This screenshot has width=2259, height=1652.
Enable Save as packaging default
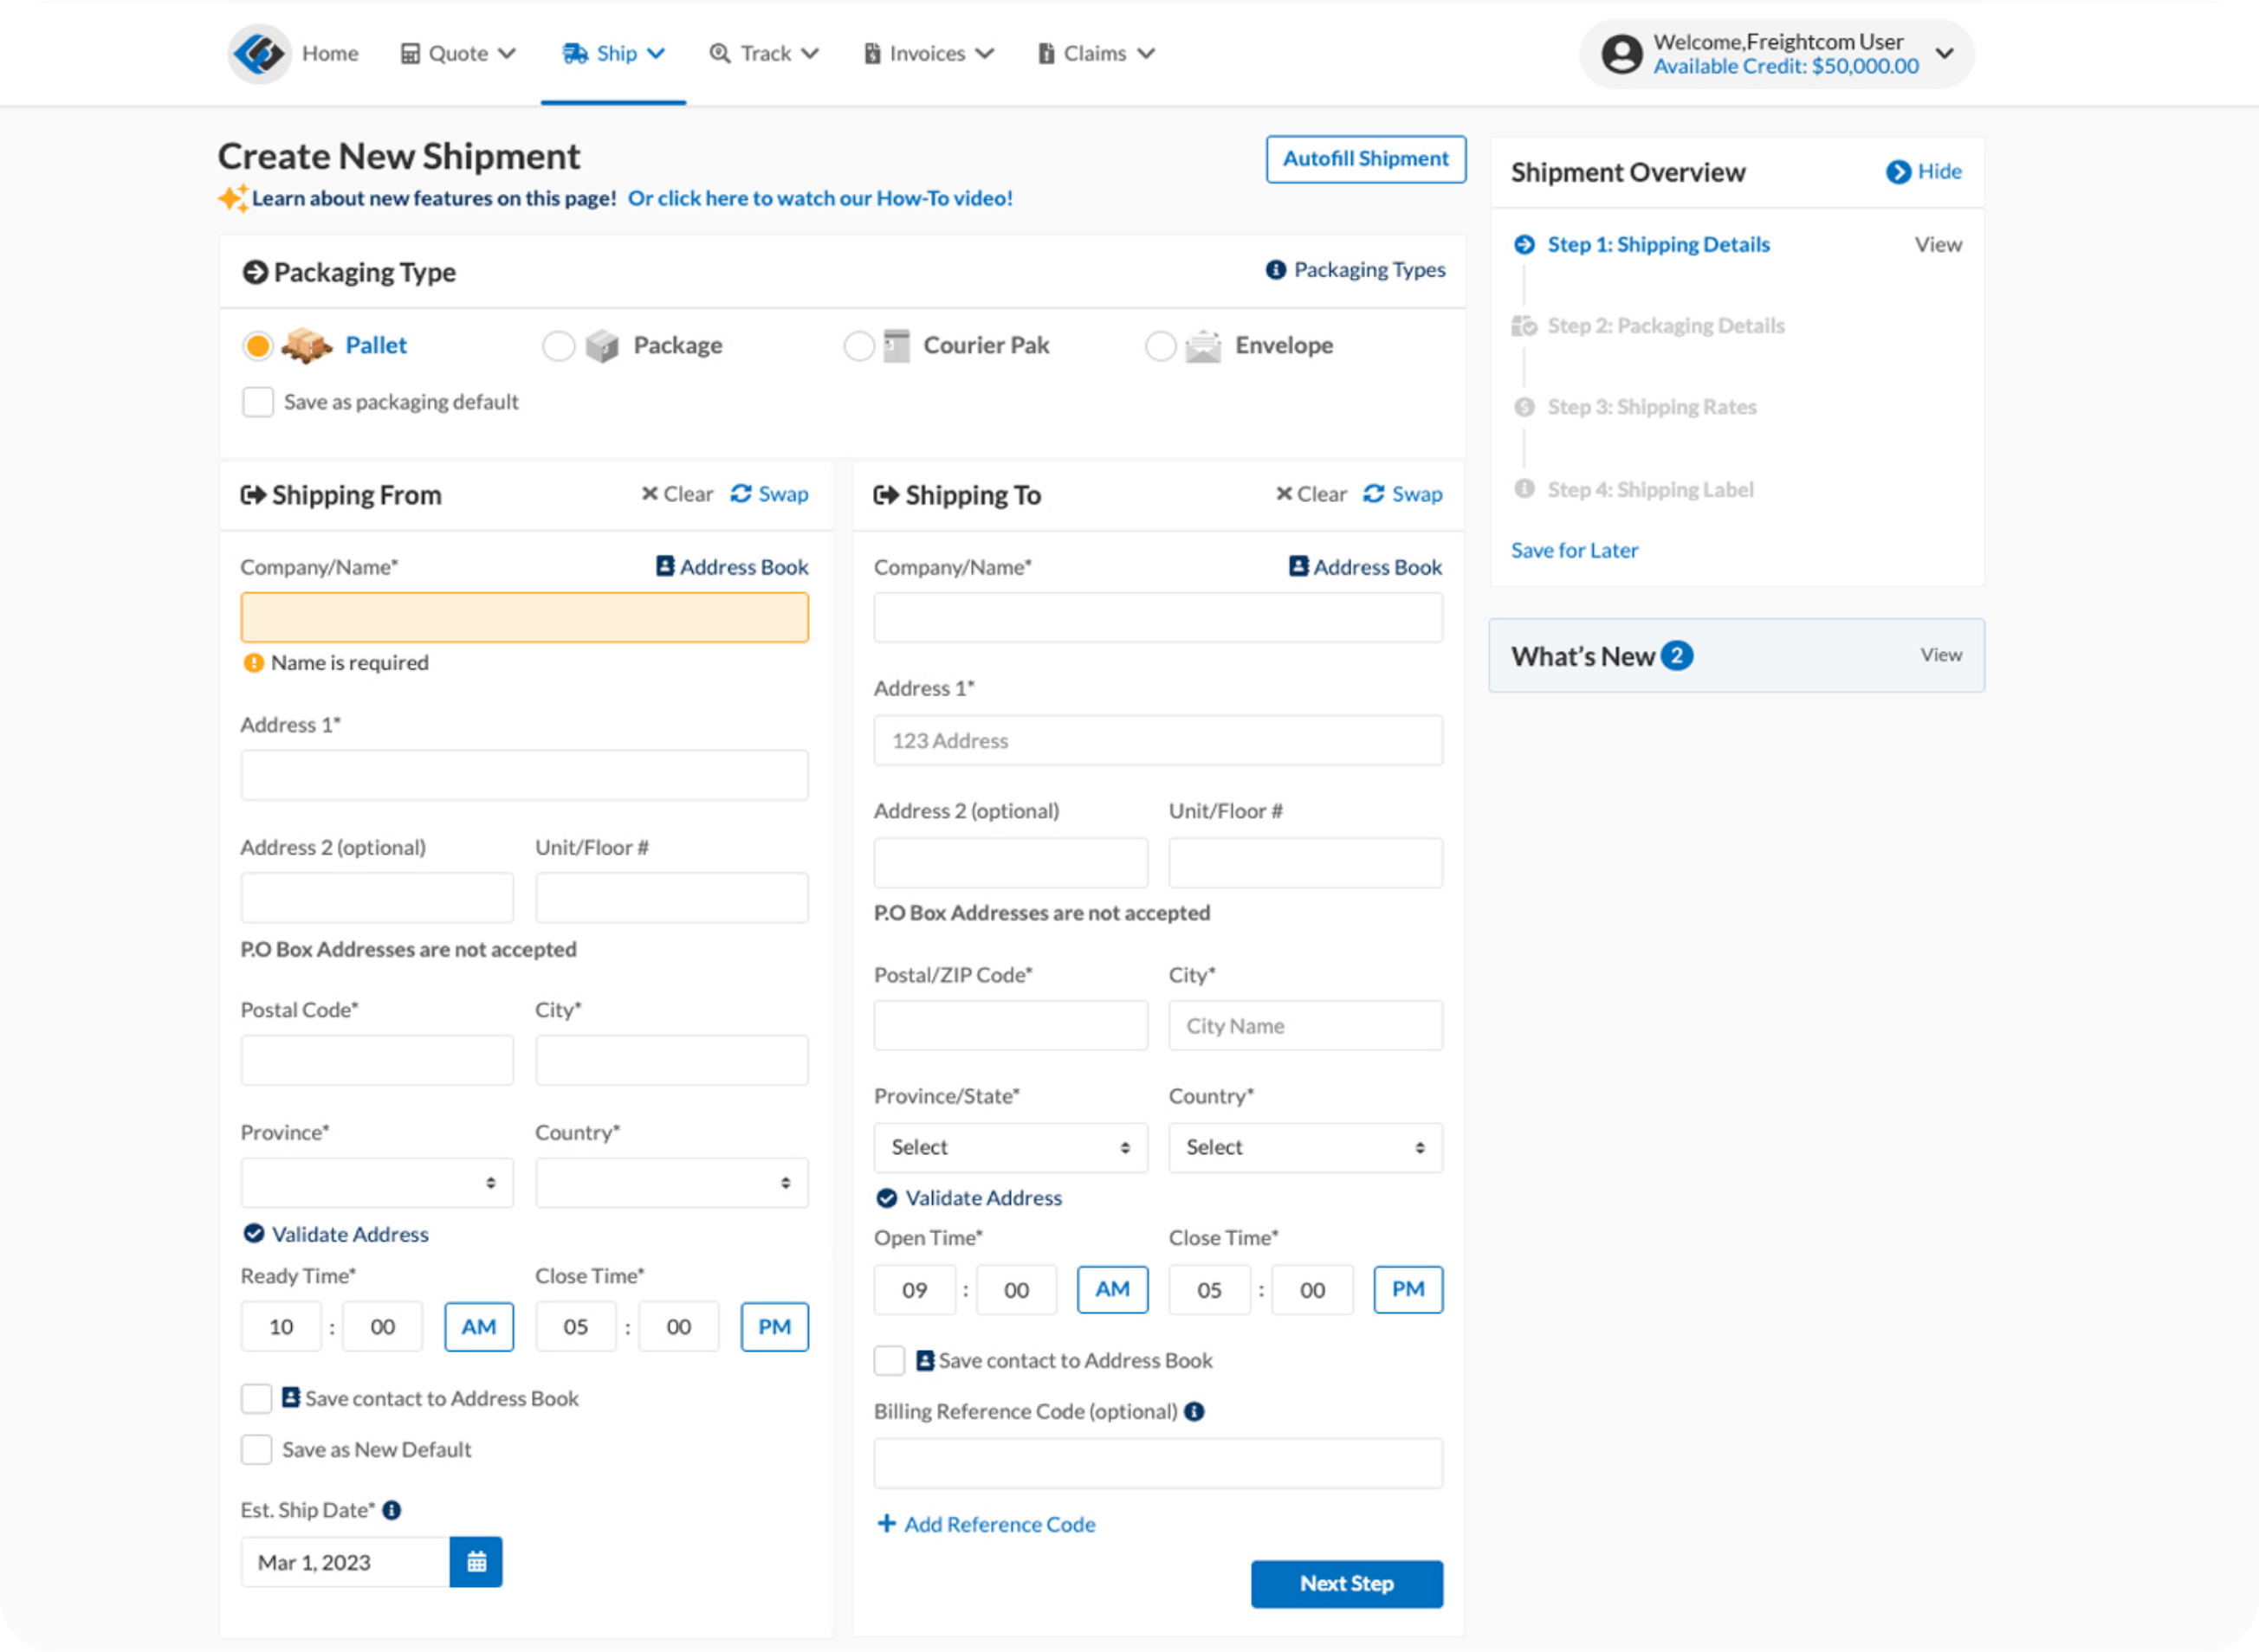pos(257,401)
